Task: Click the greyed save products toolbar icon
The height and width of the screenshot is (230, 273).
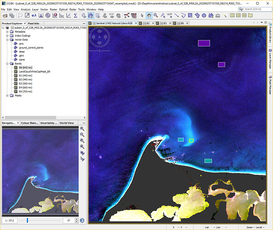Action: point(12,16)
